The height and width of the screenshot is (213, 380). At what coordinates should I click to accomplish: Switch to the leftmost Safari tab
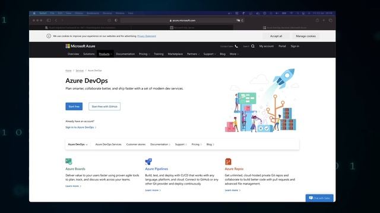pyautogui.click(x=80, y=28)
